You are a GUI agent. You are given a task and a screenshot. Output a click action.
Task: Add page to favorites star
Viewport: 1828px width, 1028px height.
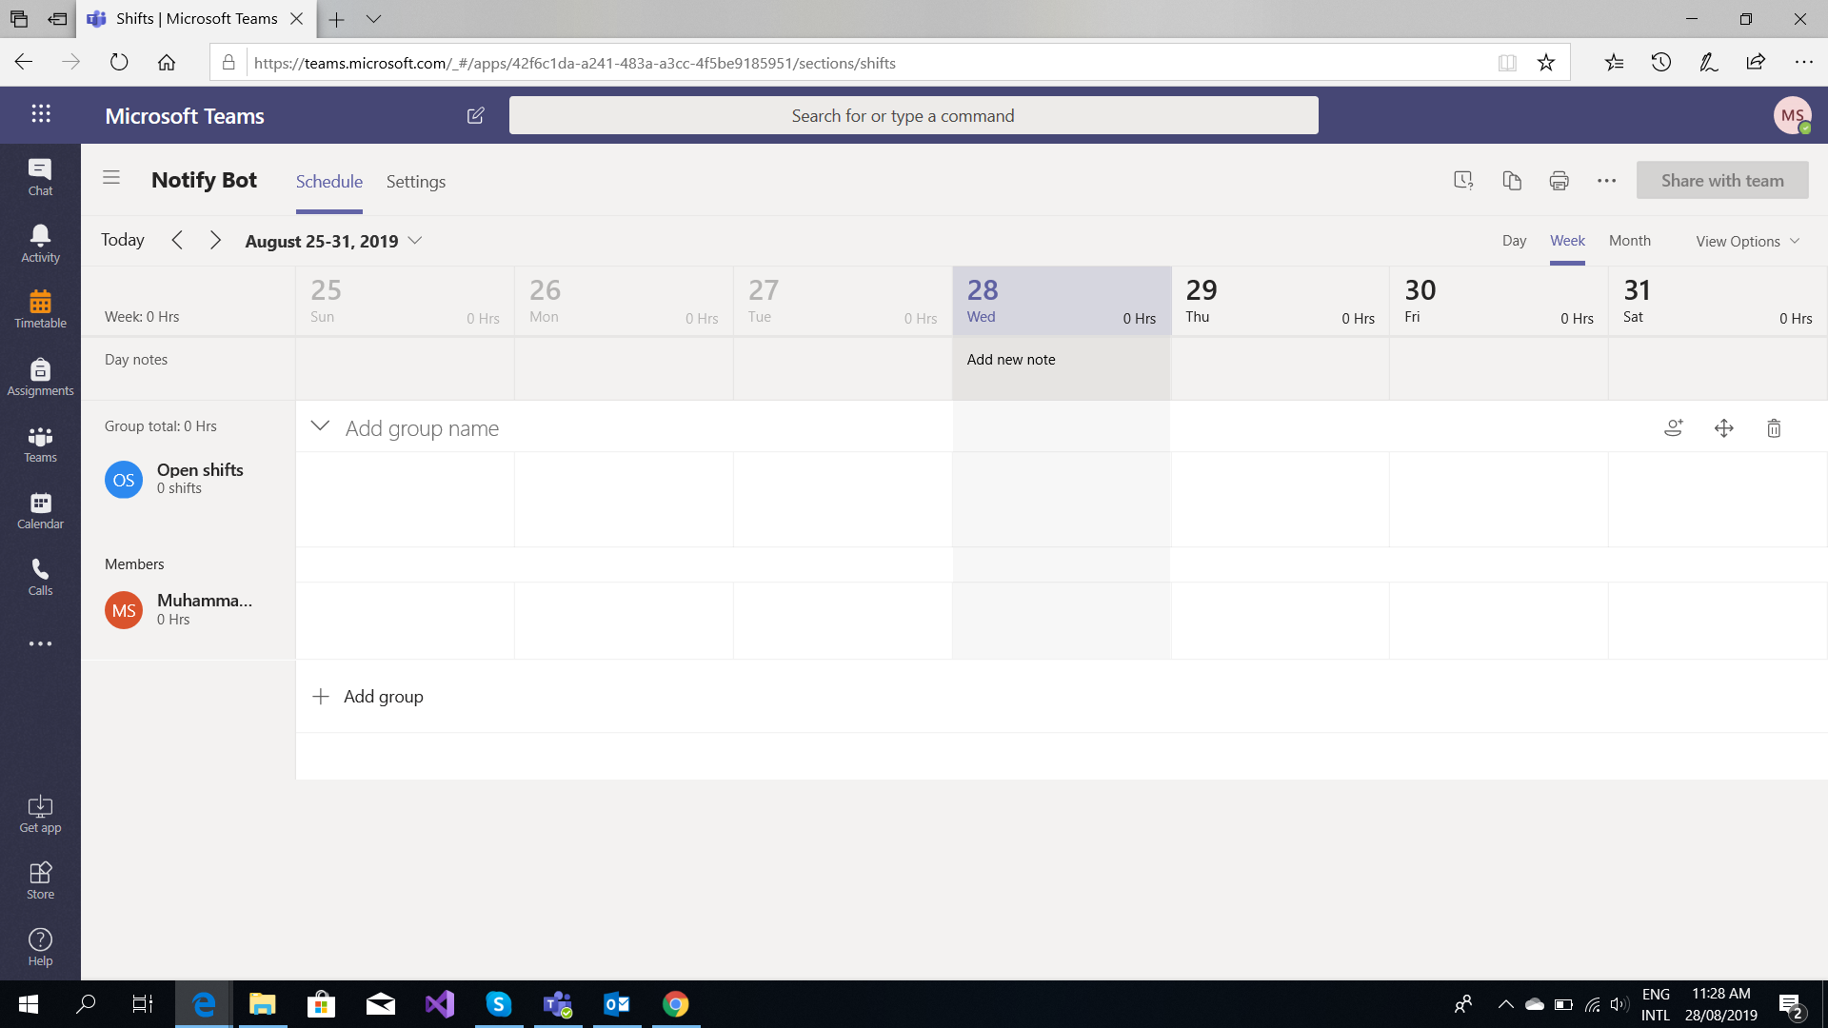coord(1546,63)
